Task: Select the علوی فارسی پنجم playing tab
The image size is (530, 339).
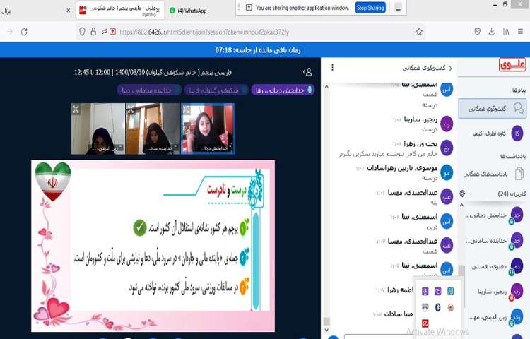Action: (x=120, y=11)
